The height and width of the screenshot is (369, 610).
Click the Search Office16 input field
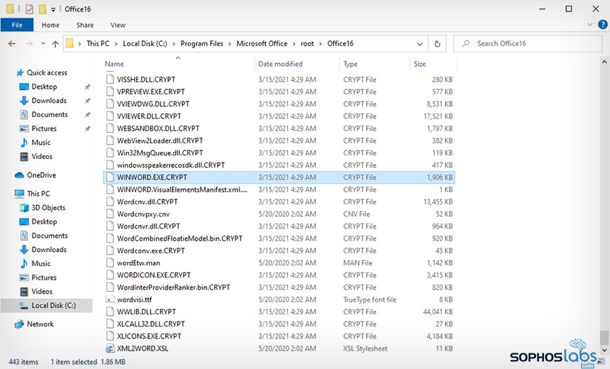(528, 43)
